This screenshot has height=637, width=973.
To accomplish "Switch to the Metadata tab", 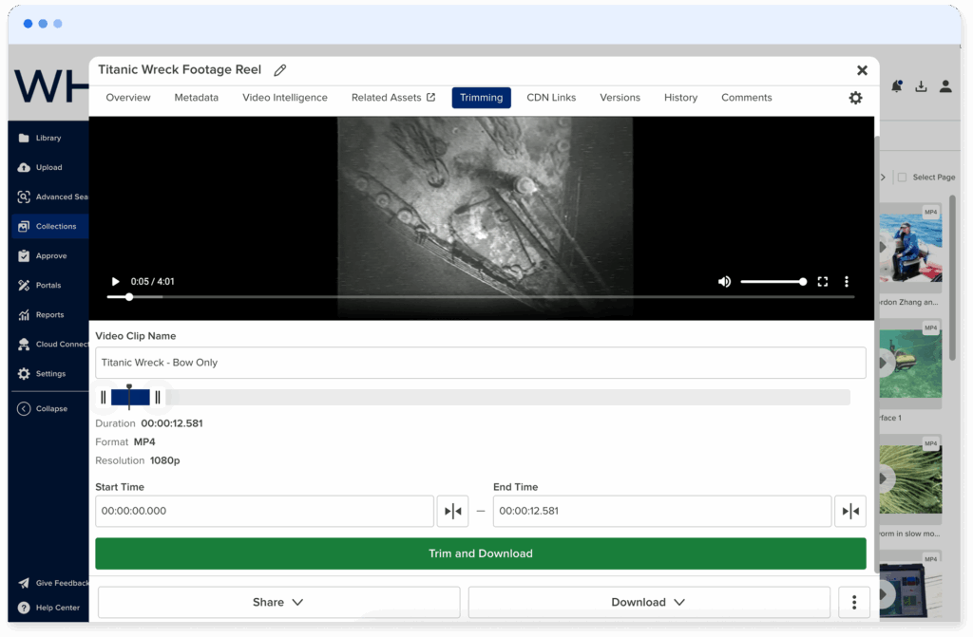I will pos(196,97).
